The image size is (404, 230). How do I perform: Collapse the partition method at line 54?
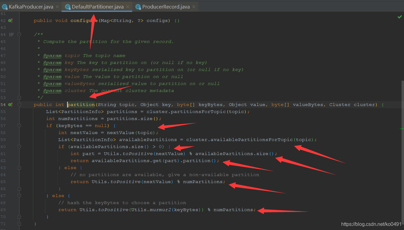[19, 105]
